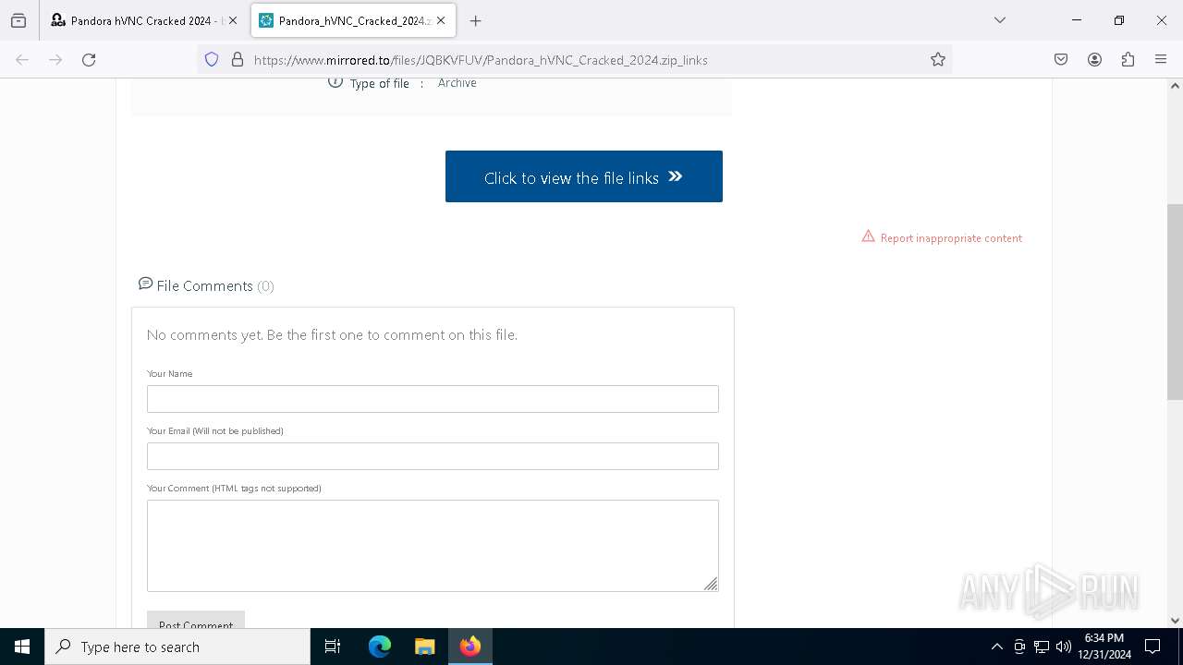The image size is (1183, 665).
Task: Click into the Your Comment text area
Action: (x=433, y=546)
